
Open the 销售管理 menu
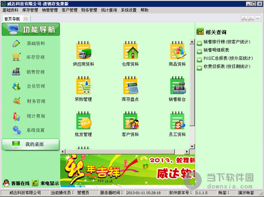pyautogui.click(x=50, y=10)
